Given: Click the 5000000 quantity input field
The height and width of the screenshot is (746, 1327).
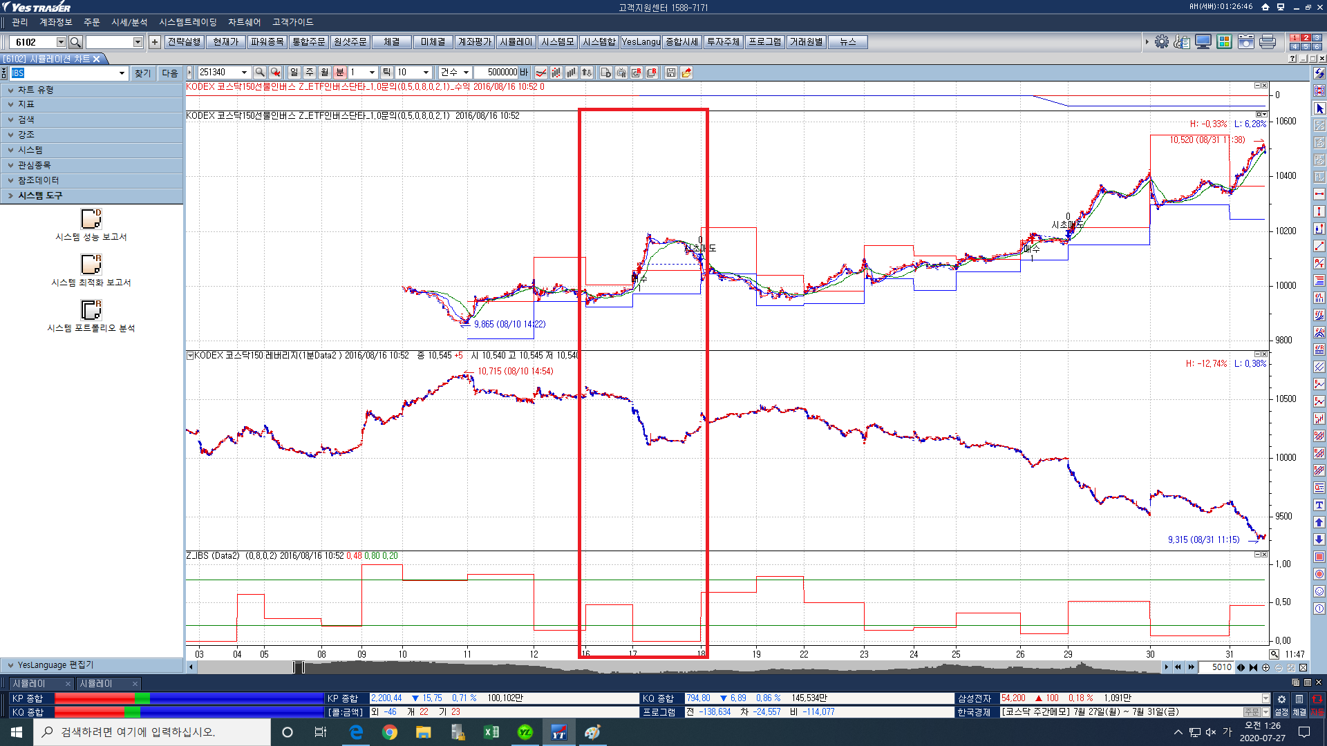Looking at the screenshot, I should (x=496, y=73).
